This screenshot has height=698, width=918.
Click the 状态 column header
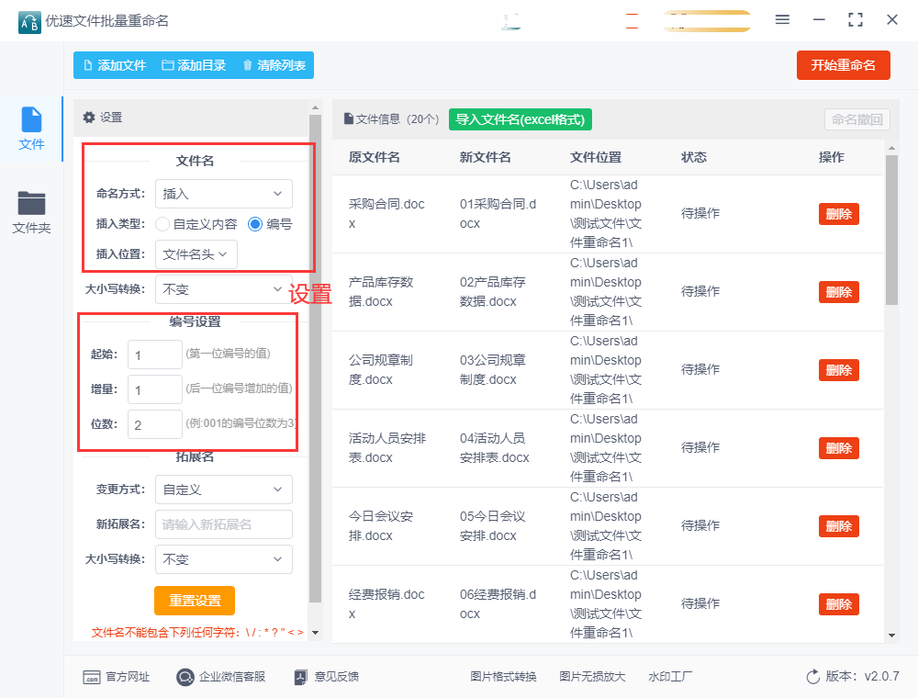694,158
